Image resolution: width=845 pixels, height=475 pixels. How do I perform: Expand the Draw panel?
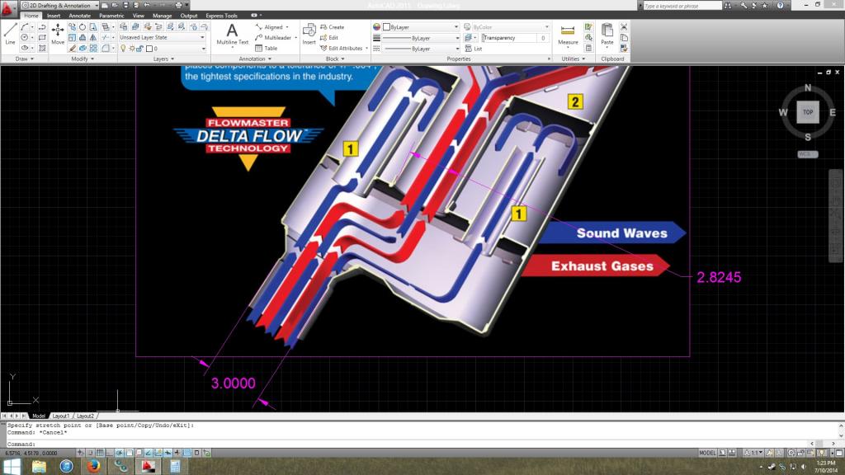(24, 59)
